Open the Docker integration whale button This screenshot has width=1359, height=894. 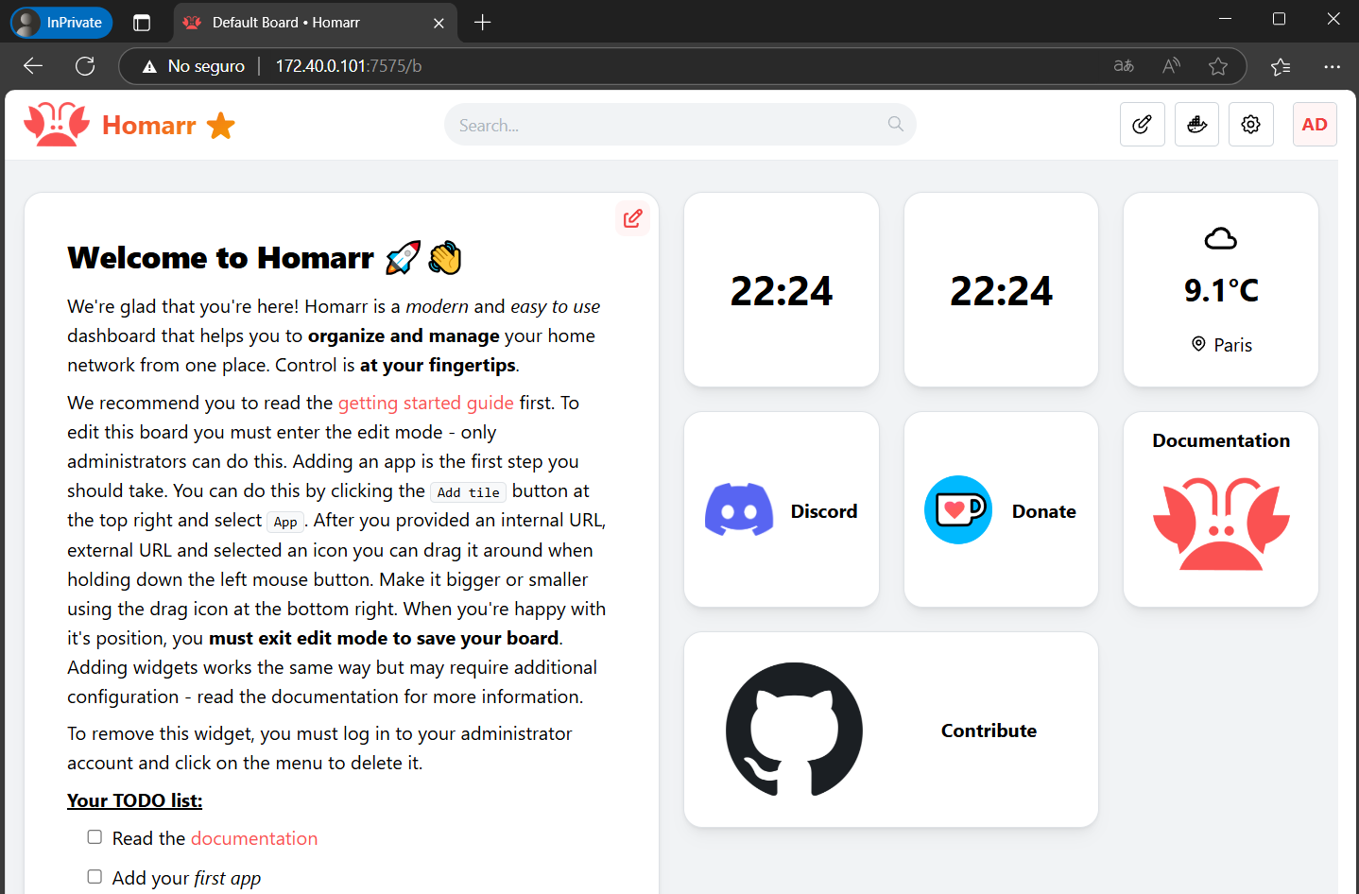click(1196, 125)
